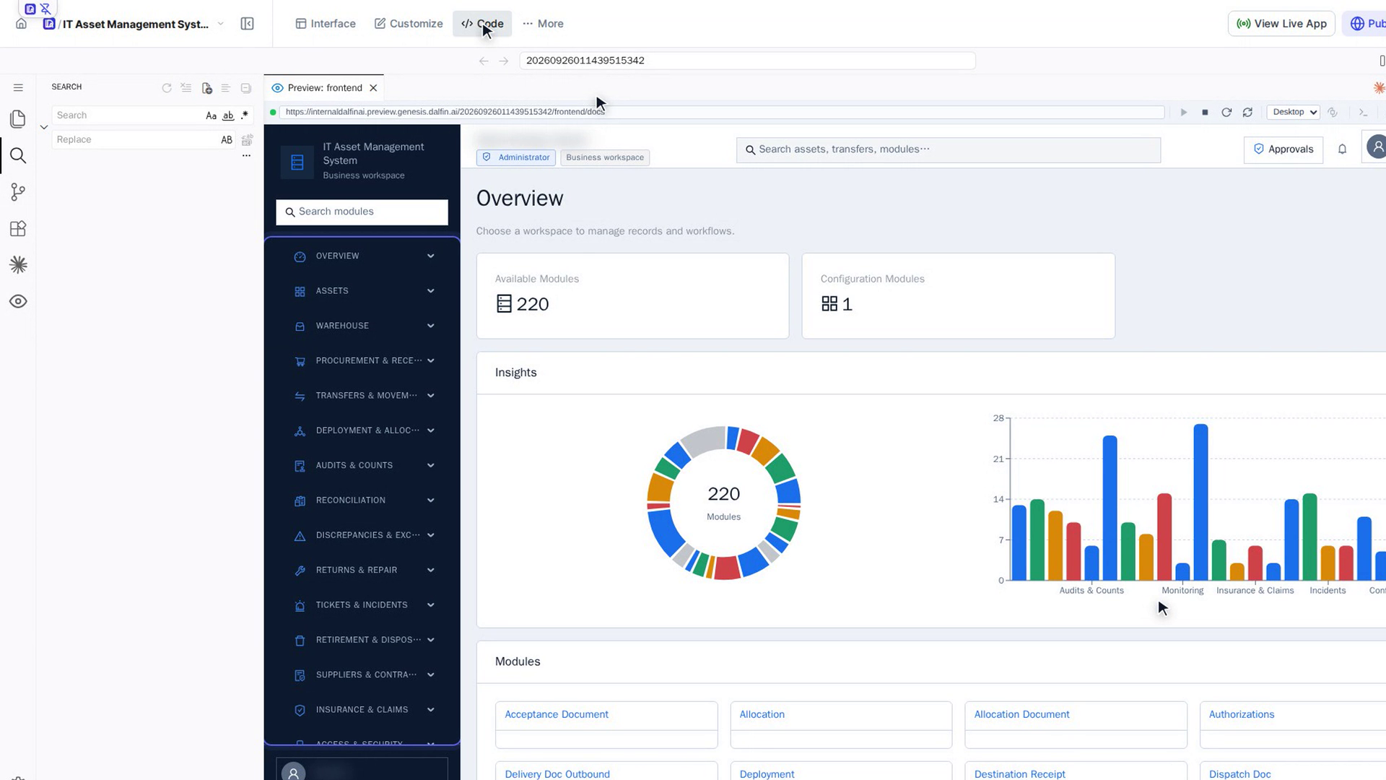Screen dimensions: 1386x780
Task: Toggle Preserve Case in Replace field
Action: [227, 140]
